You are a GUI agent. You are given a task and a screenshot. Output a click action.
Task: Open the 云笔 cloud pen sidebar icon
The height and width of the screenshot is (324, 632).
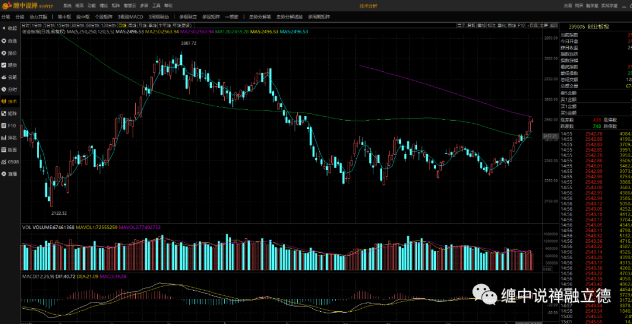point(10,77)
